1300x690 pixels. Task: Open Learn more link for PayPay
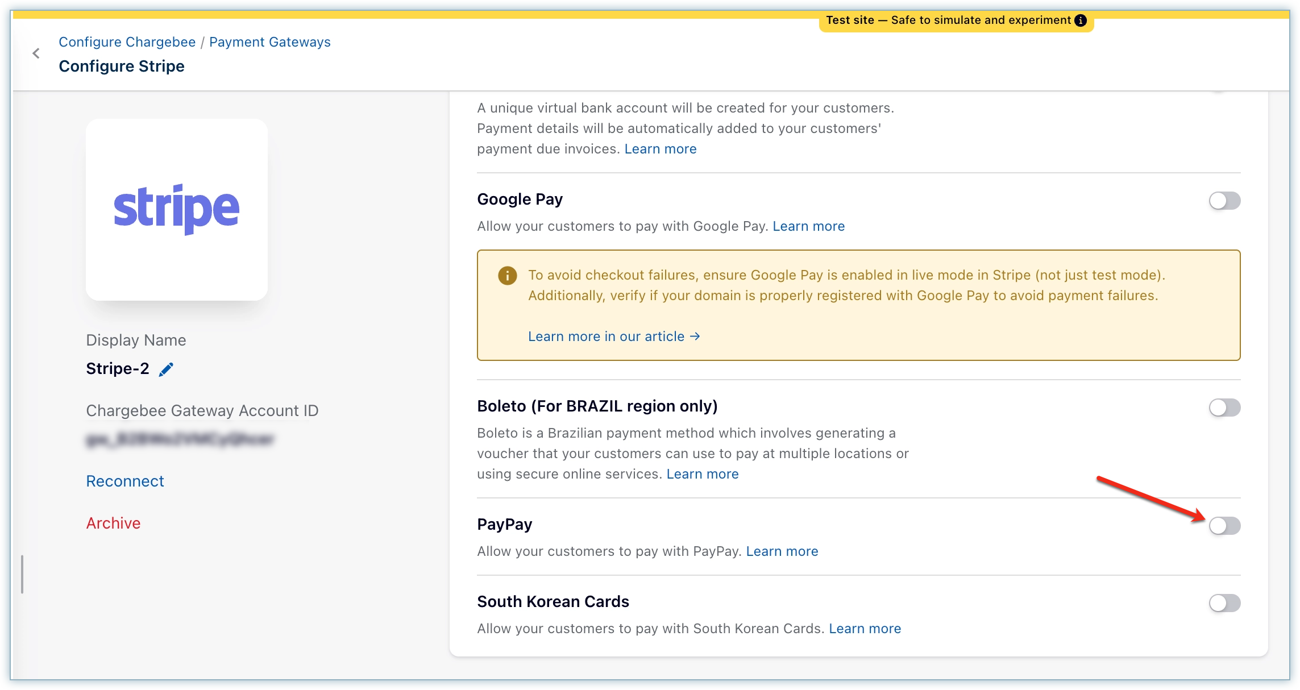(782, 551)
